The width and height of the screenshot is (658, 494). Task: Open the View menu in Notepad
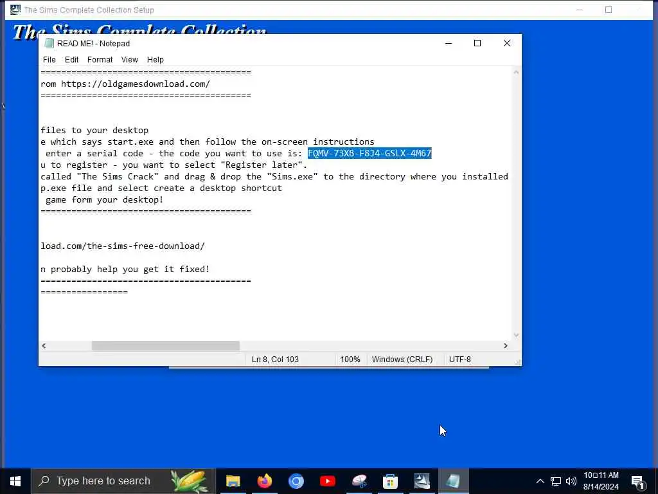pyautogui.click(x=130, y=60)
